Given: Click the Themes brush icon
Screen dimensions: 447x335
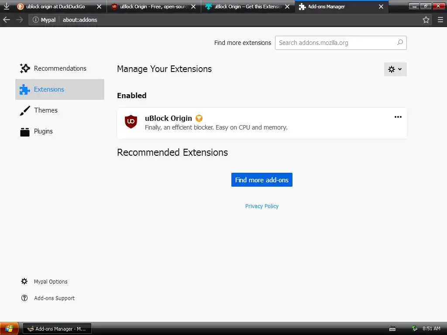Looking at the screenshot, I should point(25,110).
